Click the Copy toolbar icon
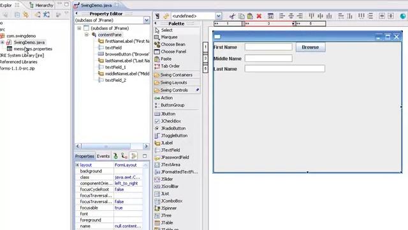 click(241, 16)
